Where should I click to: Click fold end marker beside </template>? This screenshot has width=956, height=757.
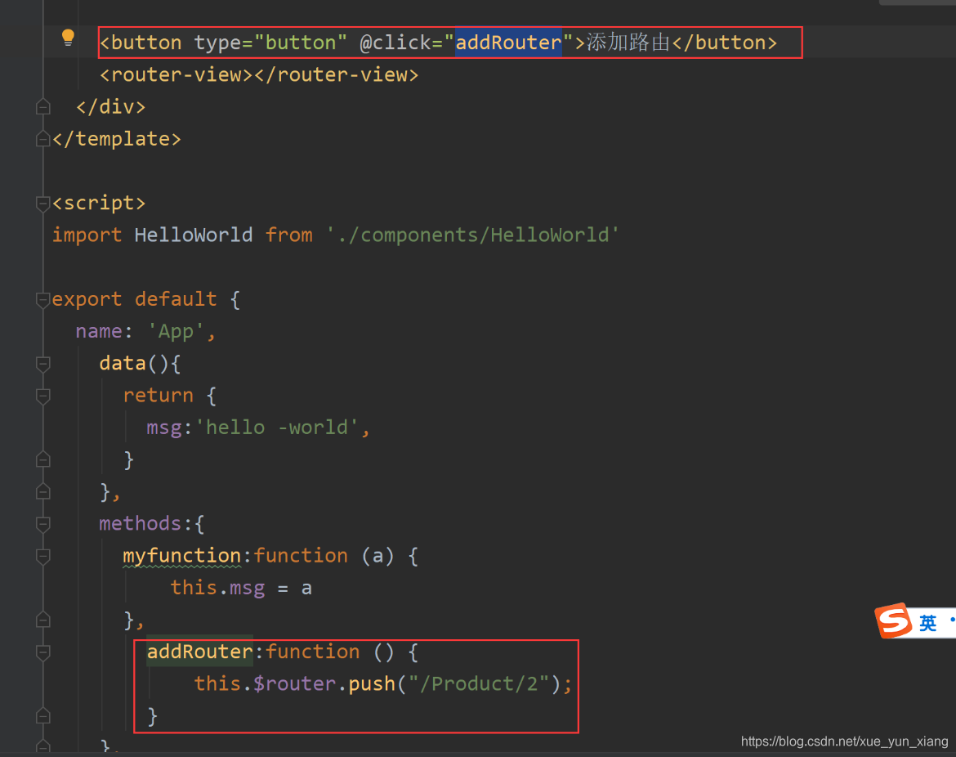click(42, 139)
